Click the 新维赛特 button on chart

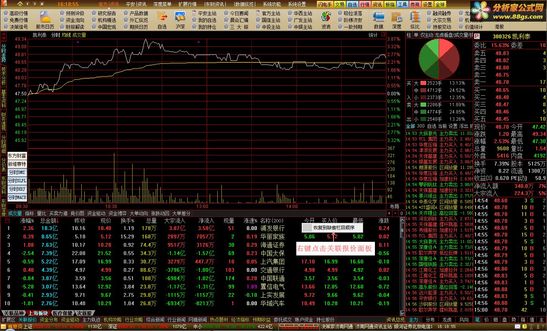point(17,164)
